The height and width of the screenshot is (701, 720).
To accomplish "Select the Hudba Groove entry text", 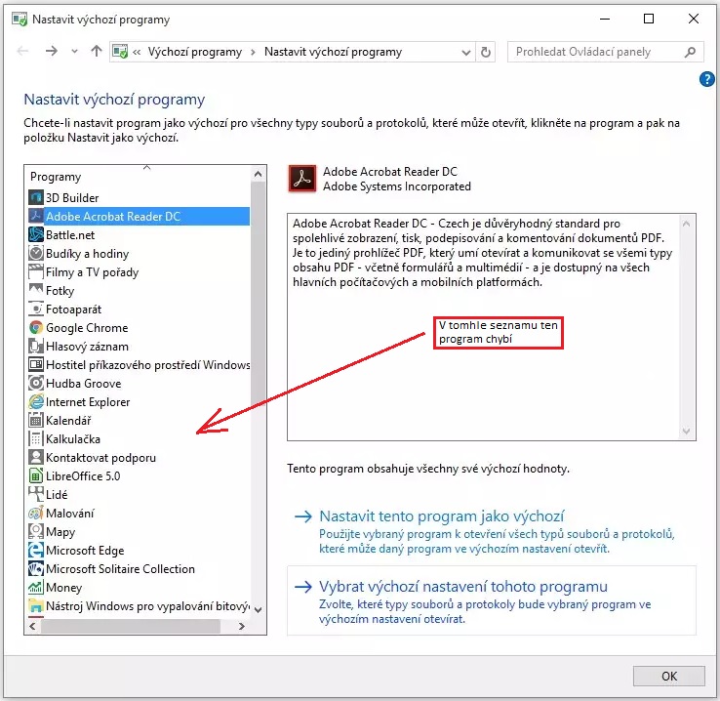I will (84, 384).
